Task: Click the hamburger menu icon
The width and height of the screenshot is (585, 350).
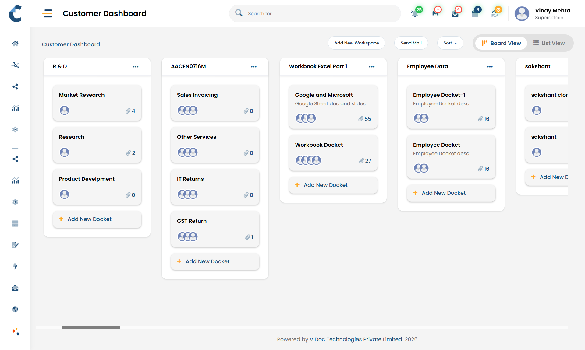Action: pos(47,13)
